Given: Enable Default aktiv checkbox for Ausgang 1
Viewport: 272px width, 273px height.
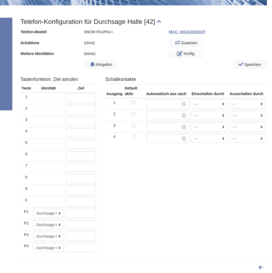Looking at the screenshot, I should 133,102.
